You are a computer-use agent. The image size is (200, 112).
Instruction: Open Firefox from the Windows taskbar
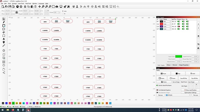(x=13, y=110)
